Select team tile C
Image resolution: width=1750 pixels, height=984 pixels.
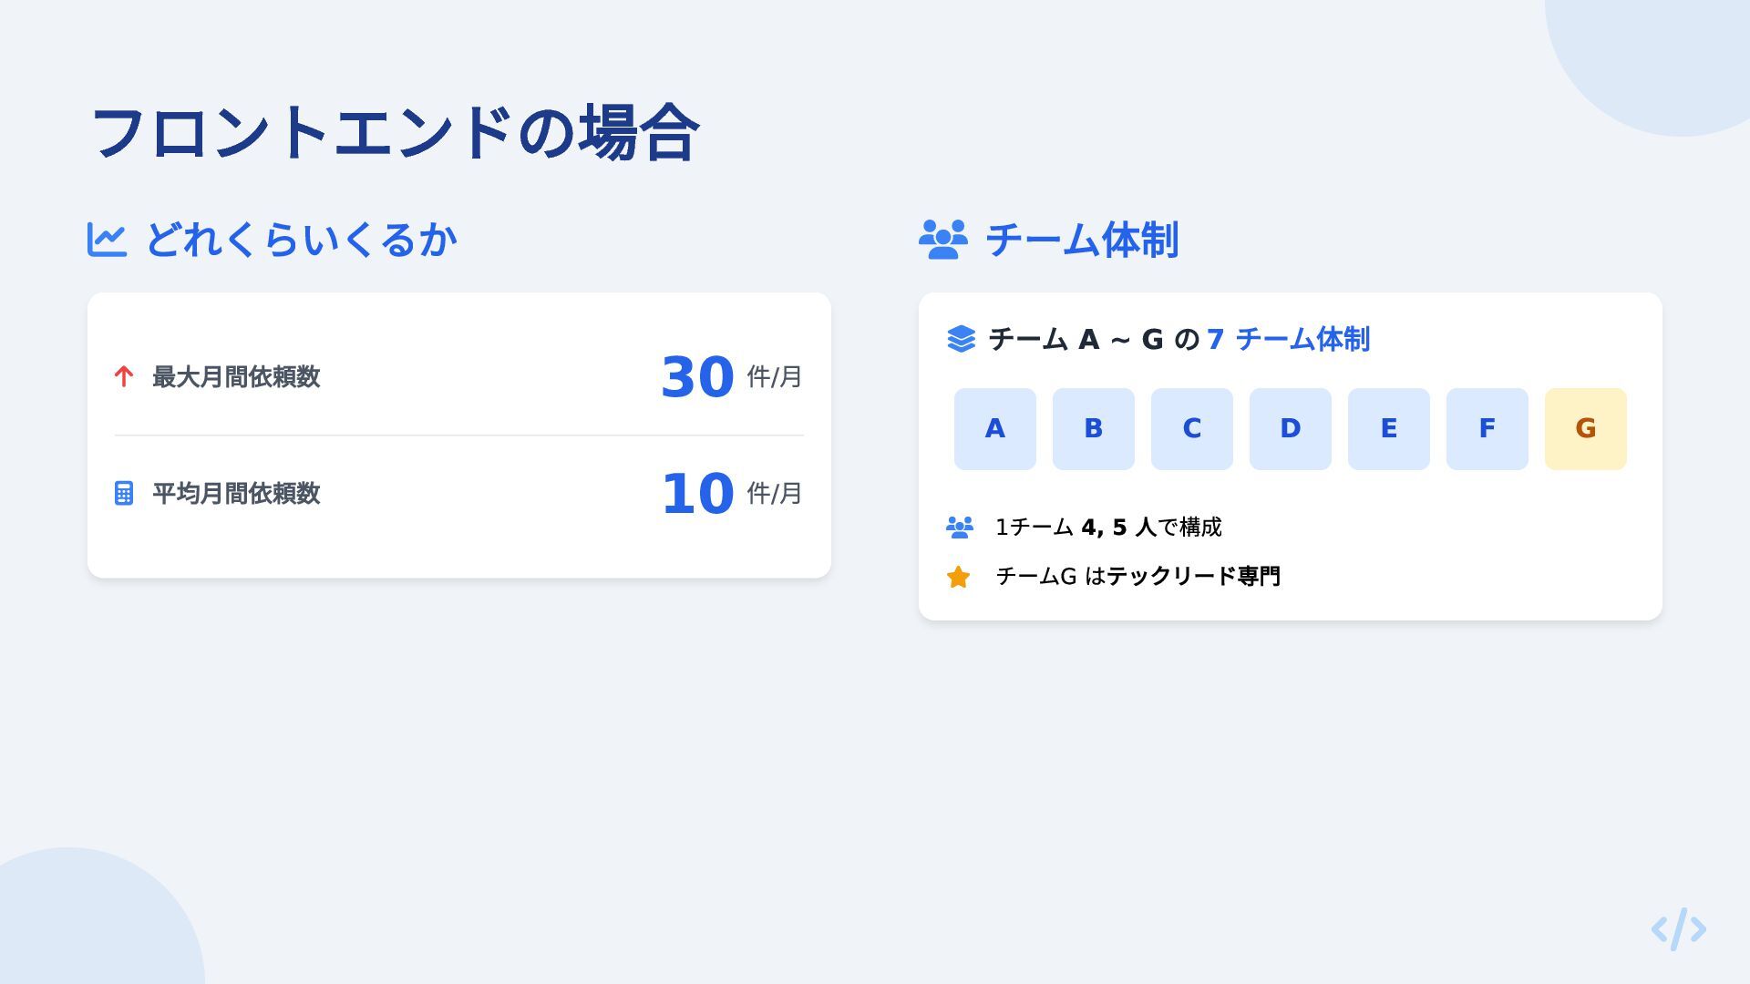(x=1192, y=429)
